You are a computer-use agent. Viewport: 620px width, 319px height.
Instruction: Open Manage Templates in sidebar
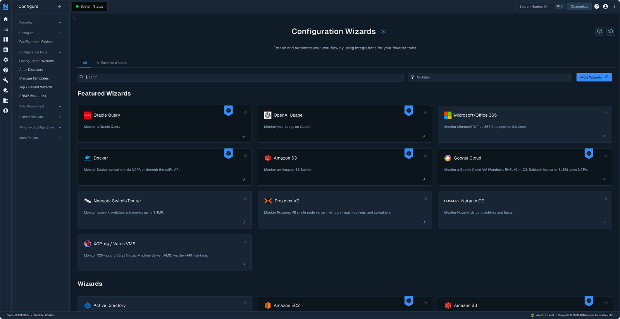(x=34, y=78)
